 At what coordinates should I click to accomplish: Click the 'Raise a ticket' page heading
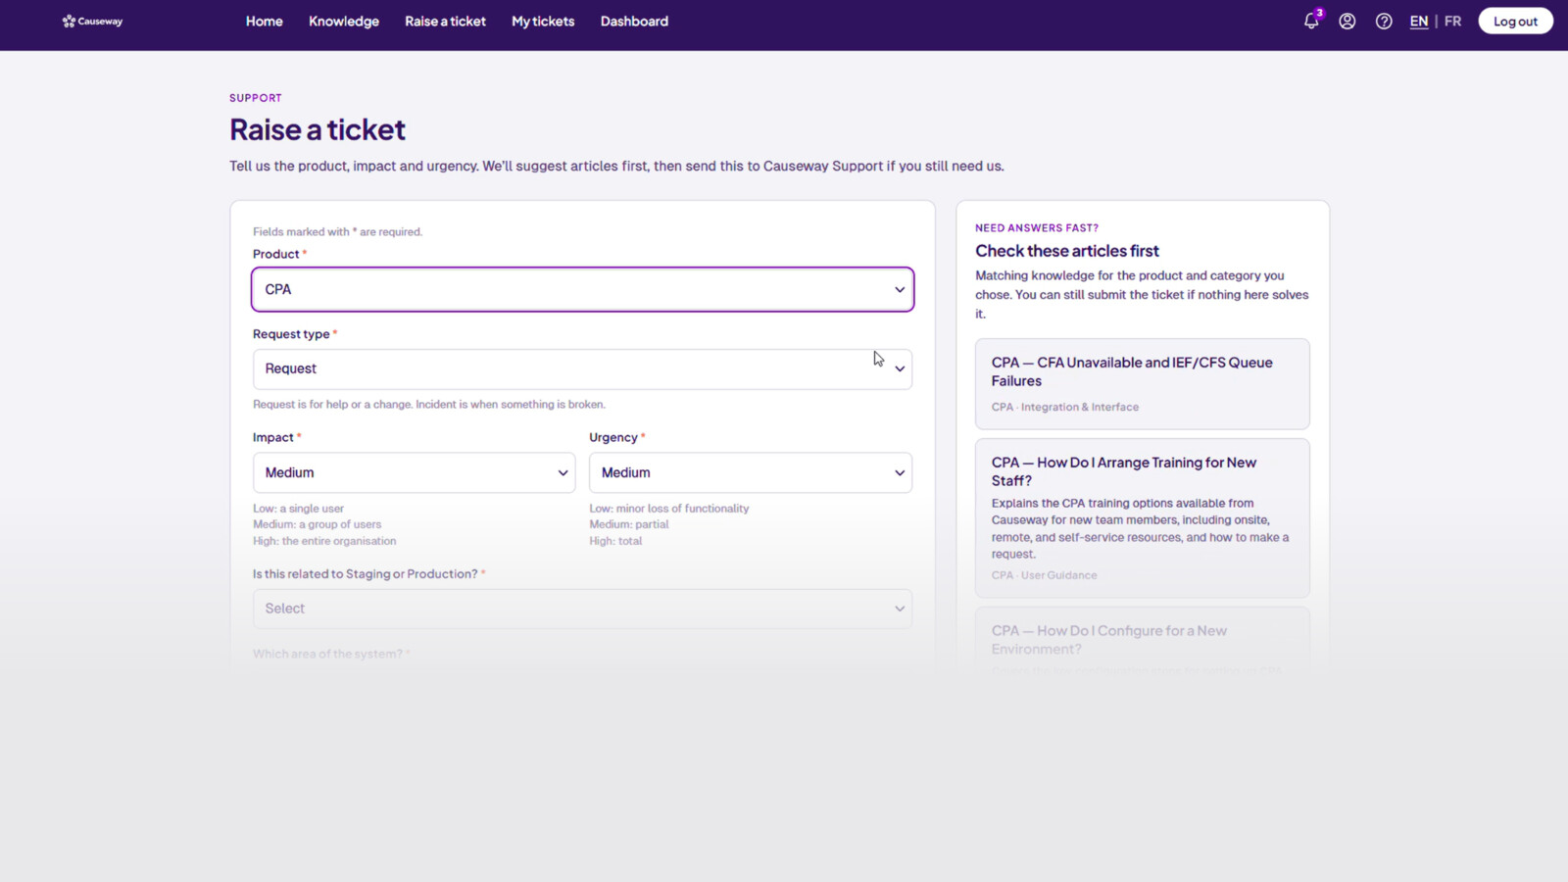pos(318,129)
